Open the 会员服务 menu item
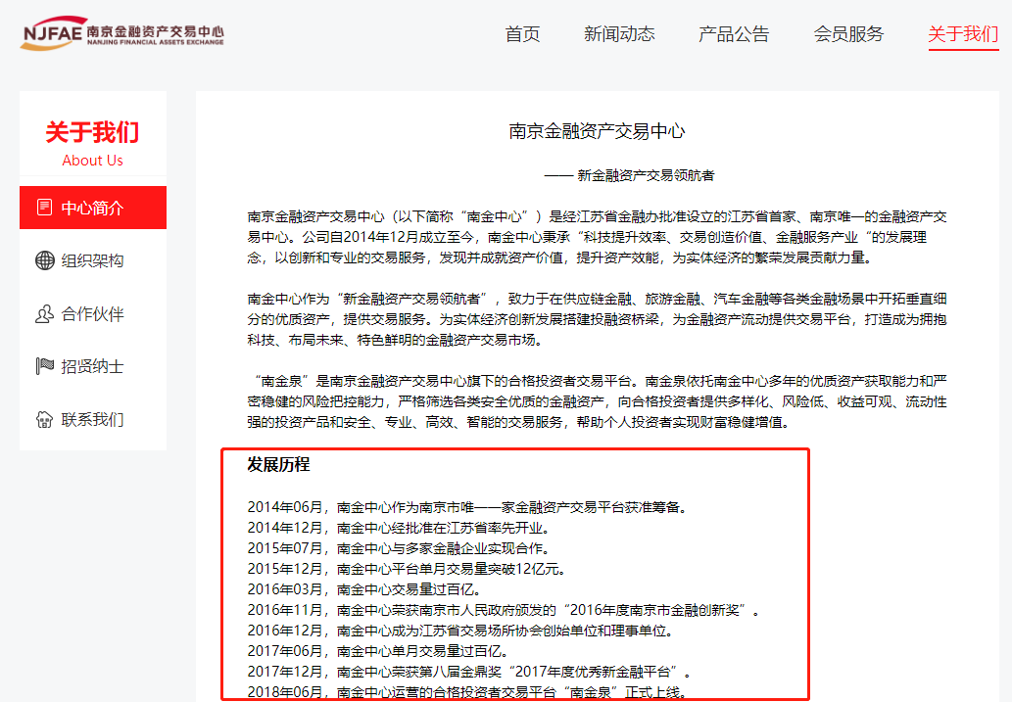 click(848, 33)
